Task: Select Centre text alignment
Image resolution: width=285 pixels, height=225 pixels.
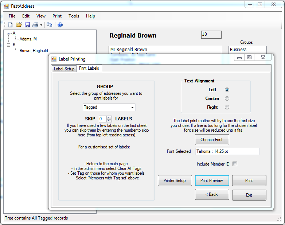Action: pos(227,98)
